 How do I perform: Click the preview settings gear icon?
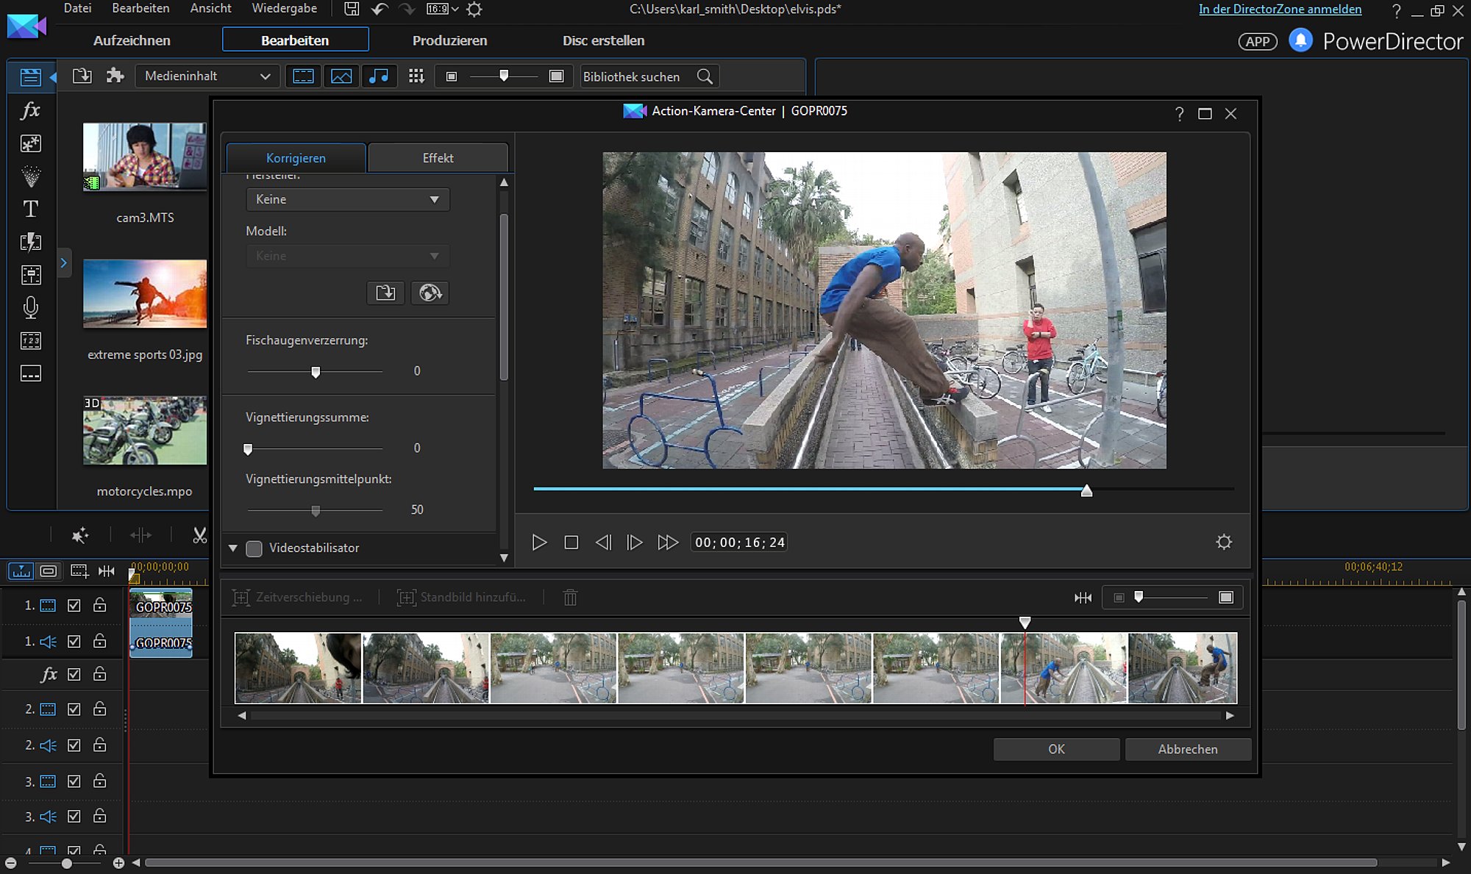(x=1224, y=542)
